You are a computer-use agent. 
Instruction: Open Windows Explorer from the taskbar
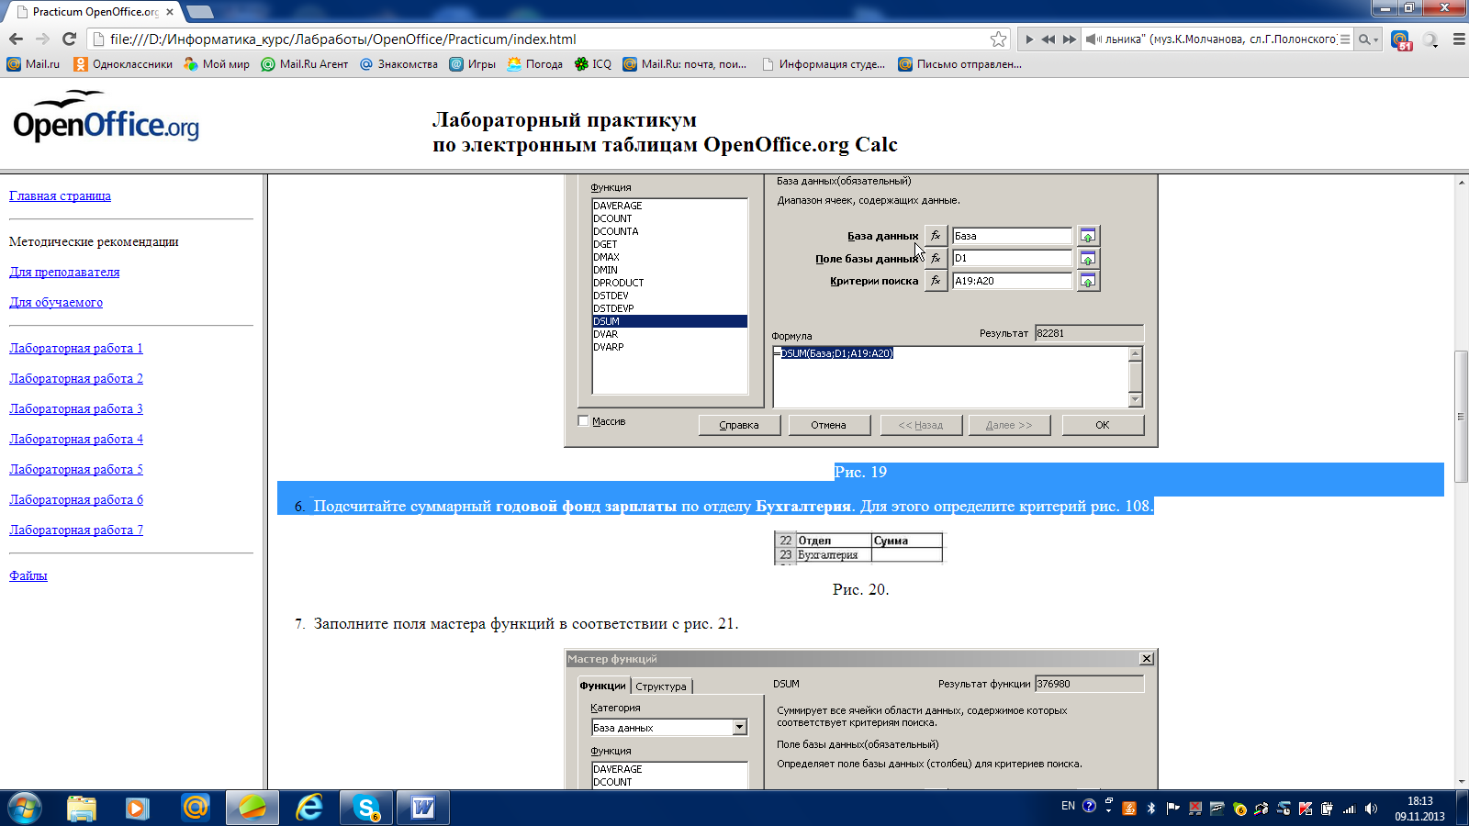[x=82, y=809]
